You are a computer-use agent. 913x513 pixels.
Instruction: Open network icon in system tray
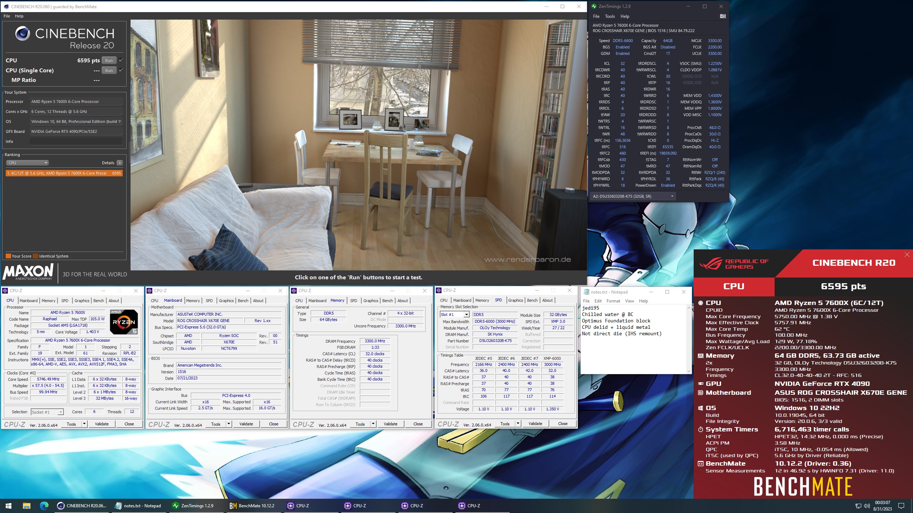[858, 506]
